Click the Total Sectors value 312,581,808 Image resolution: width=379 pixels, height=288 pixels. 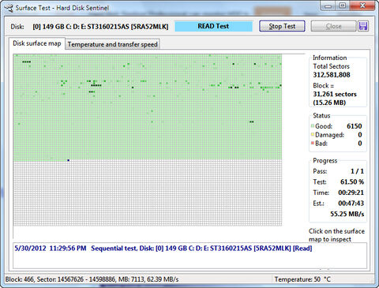(332, 75)
